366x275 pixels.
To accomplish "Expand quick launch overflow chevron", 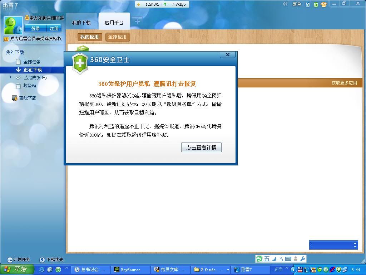I will [66, 268].
